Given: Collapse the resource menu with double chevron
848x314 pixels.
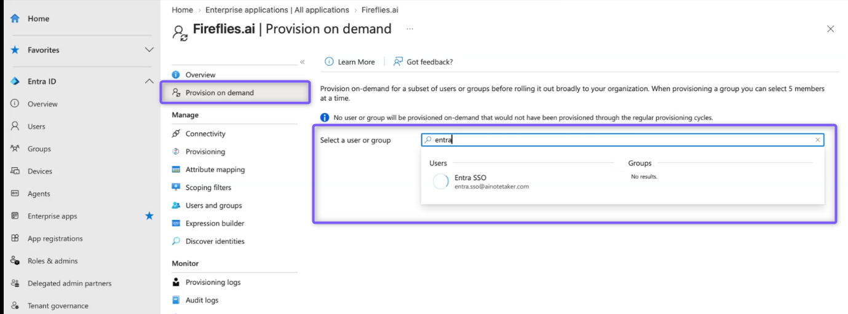Looking at the screenshot, I should [x=302, y=62].
